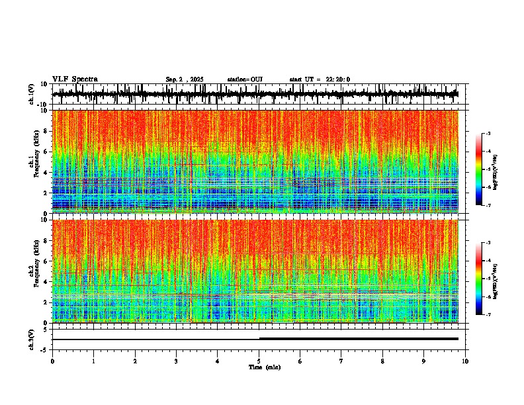Click the time axis end label "10"

click(x=465, y=361)
